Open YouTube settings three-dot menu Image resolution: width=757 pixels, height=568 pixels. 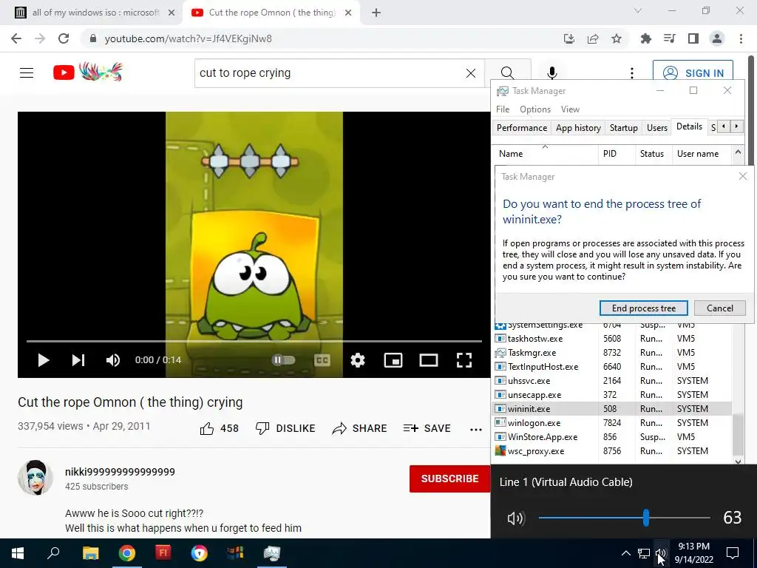[x=632, y=73]
